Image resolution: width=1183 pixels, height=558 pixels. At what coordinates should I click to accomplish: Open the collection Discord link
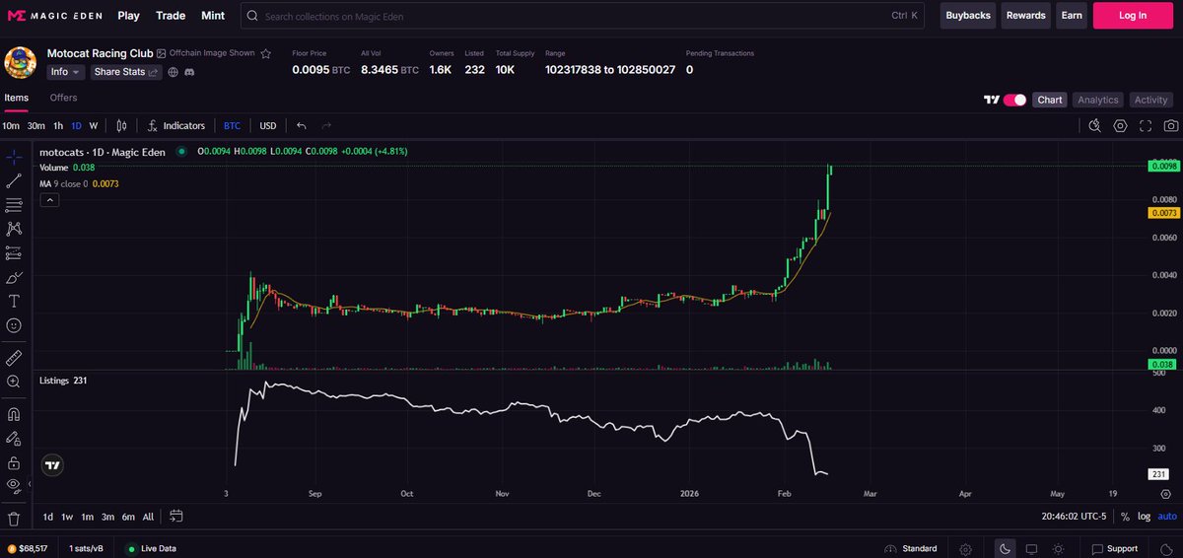coord(190,72)
